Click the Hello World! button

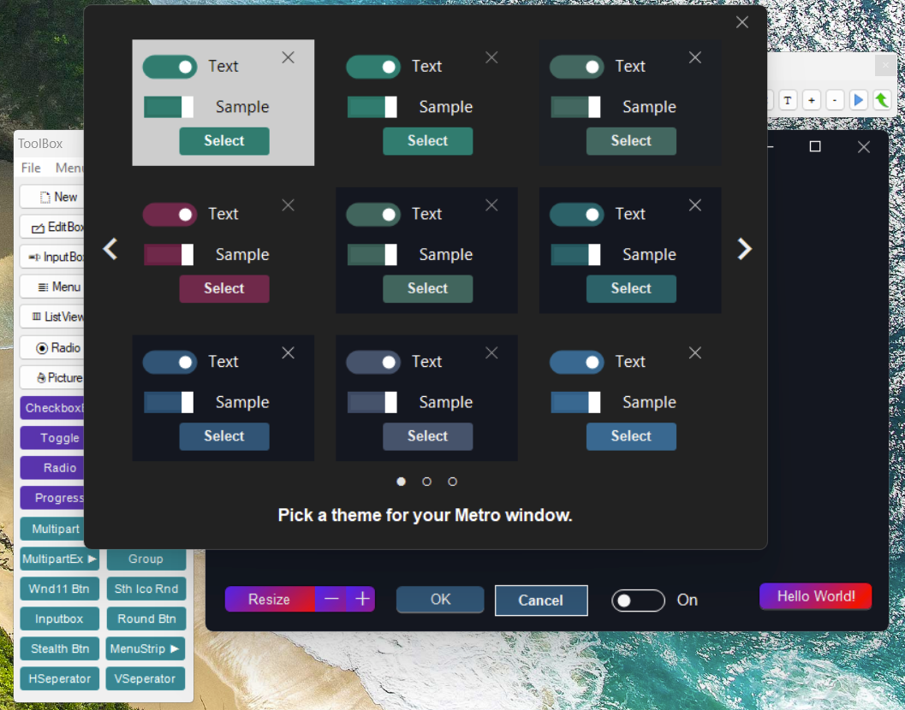click(x=816, y=596)
